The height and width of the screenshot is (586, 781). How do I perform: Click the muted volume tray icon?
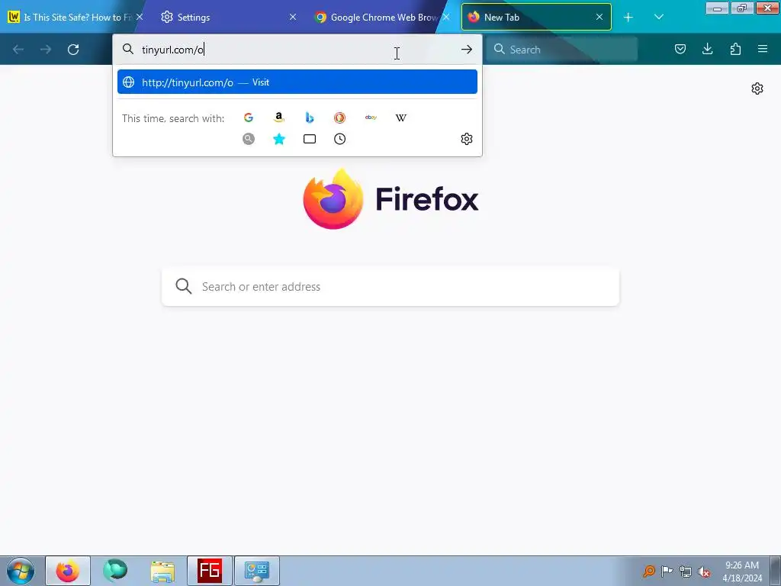[x=704, y=572]
